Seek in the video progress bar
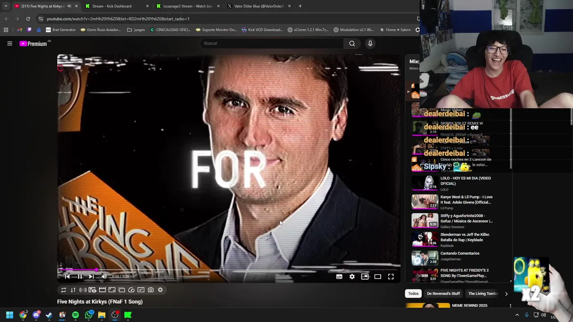 pos(229,270)
